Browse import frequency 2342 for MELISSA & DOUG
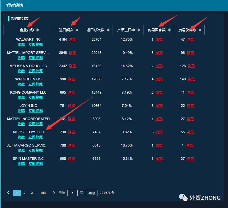The image size is (228, 208). click(73, 66)
